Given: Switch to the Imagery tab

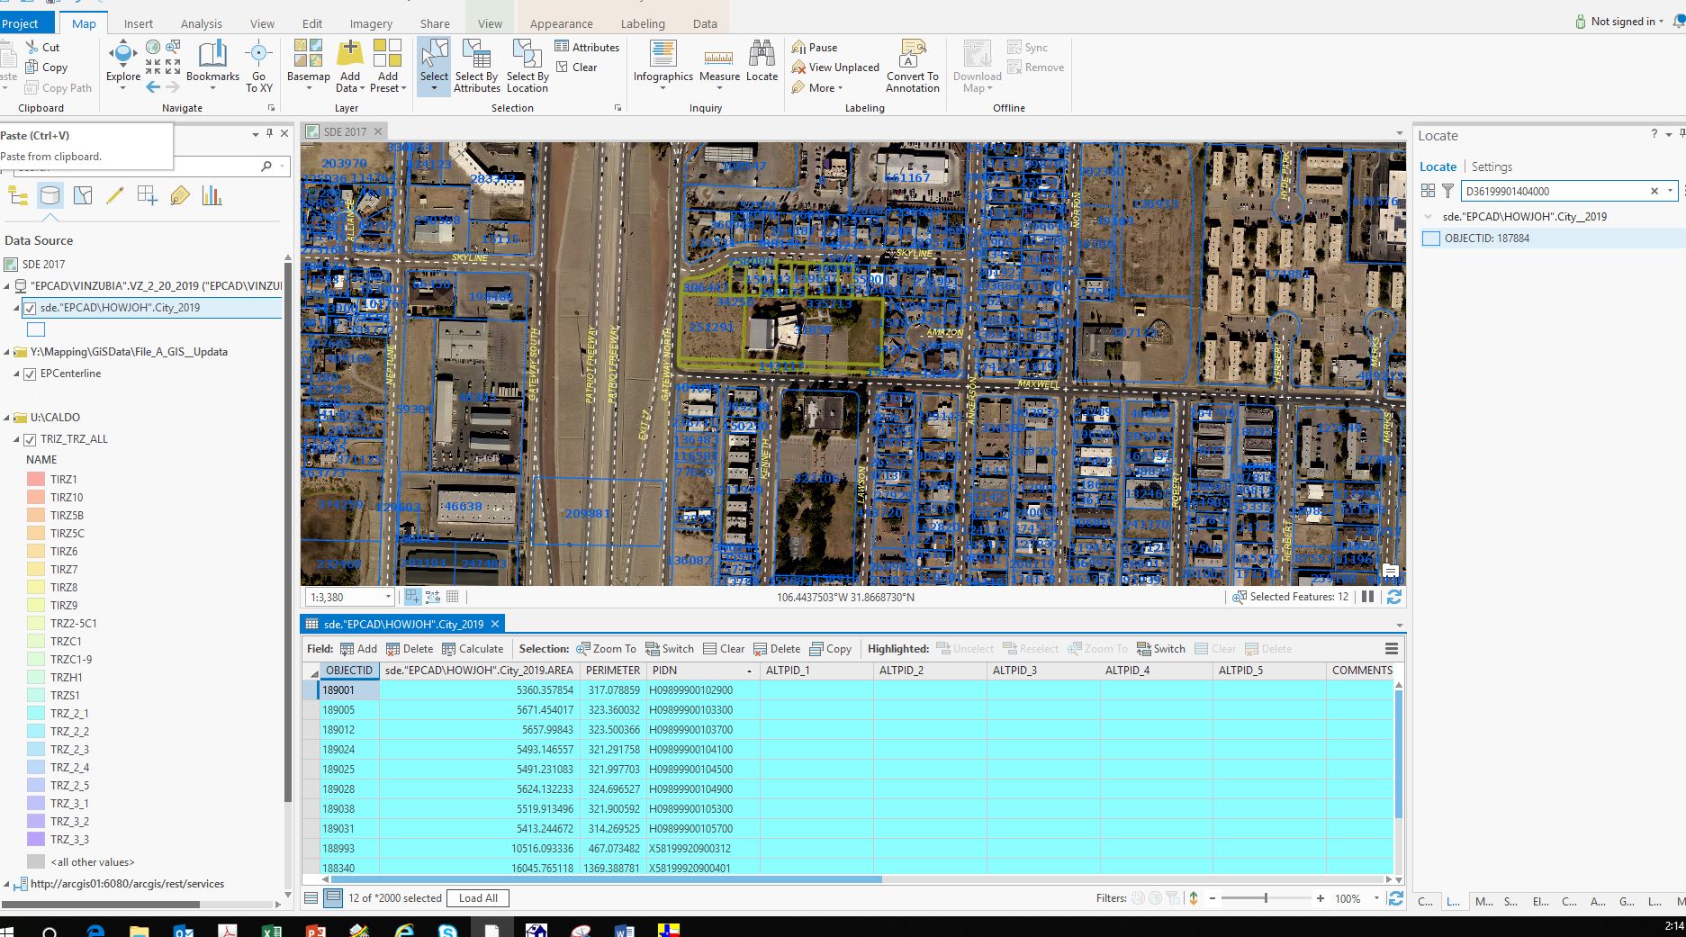Looking at the screenshot, I should pos(371,23).
